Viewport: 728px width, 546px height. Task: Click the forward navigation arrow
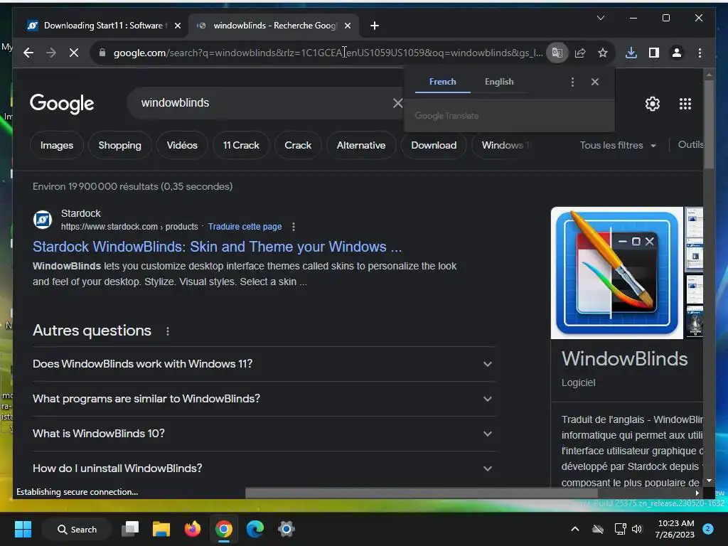tap(51, 53)
